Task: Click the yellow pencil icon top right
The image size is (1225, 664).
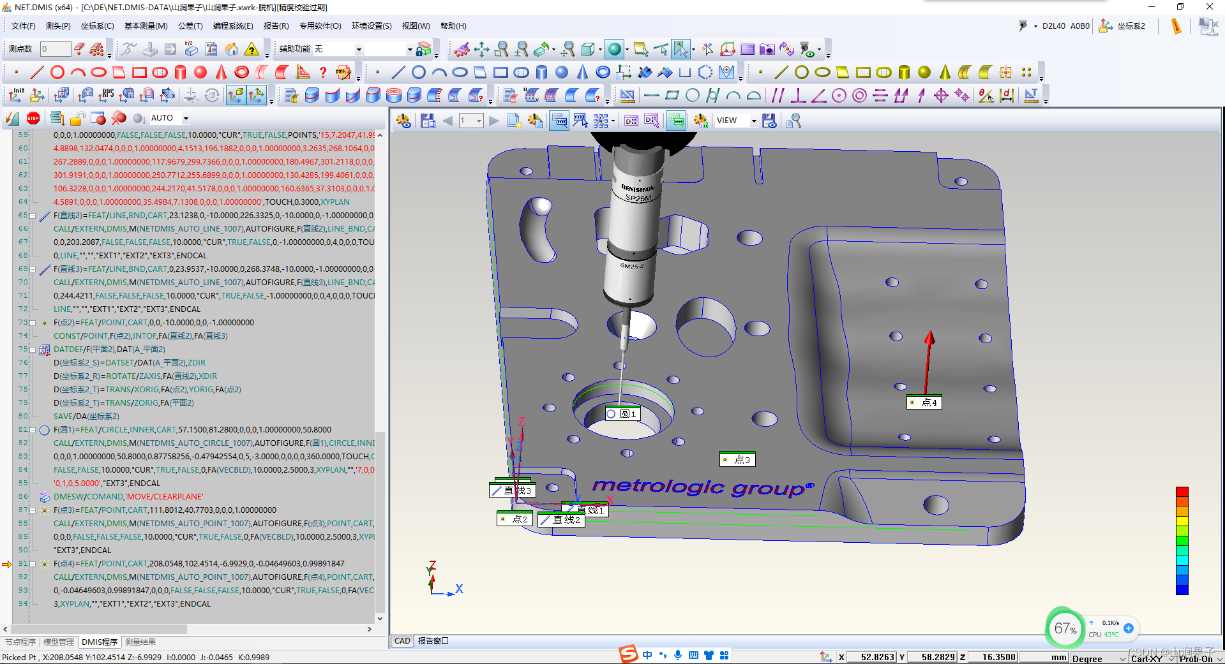Action: pyautogui.click(x=1176, y=26)
